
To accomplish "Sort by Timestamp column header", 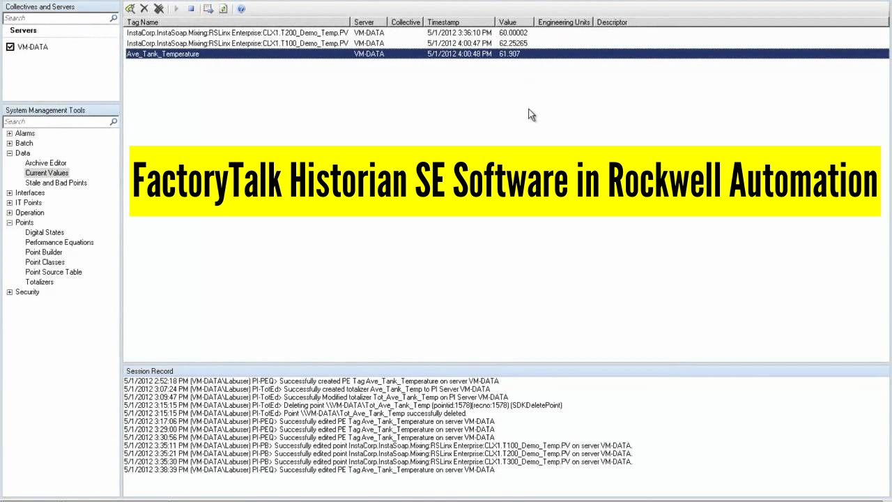I will tap(459, 22).
